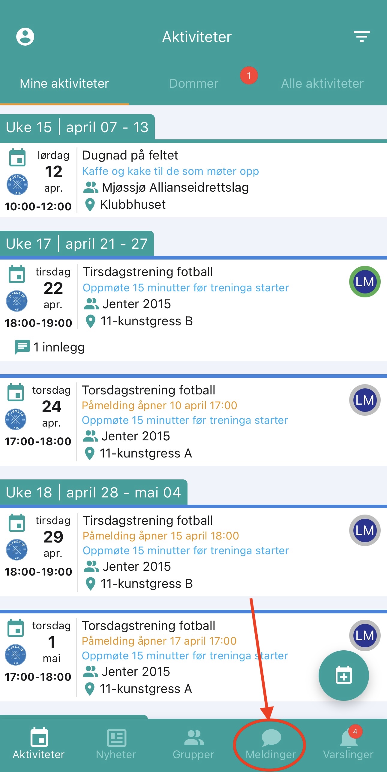Switch to the Dommer tab
The image size is (387, 772).
(194, 84)
